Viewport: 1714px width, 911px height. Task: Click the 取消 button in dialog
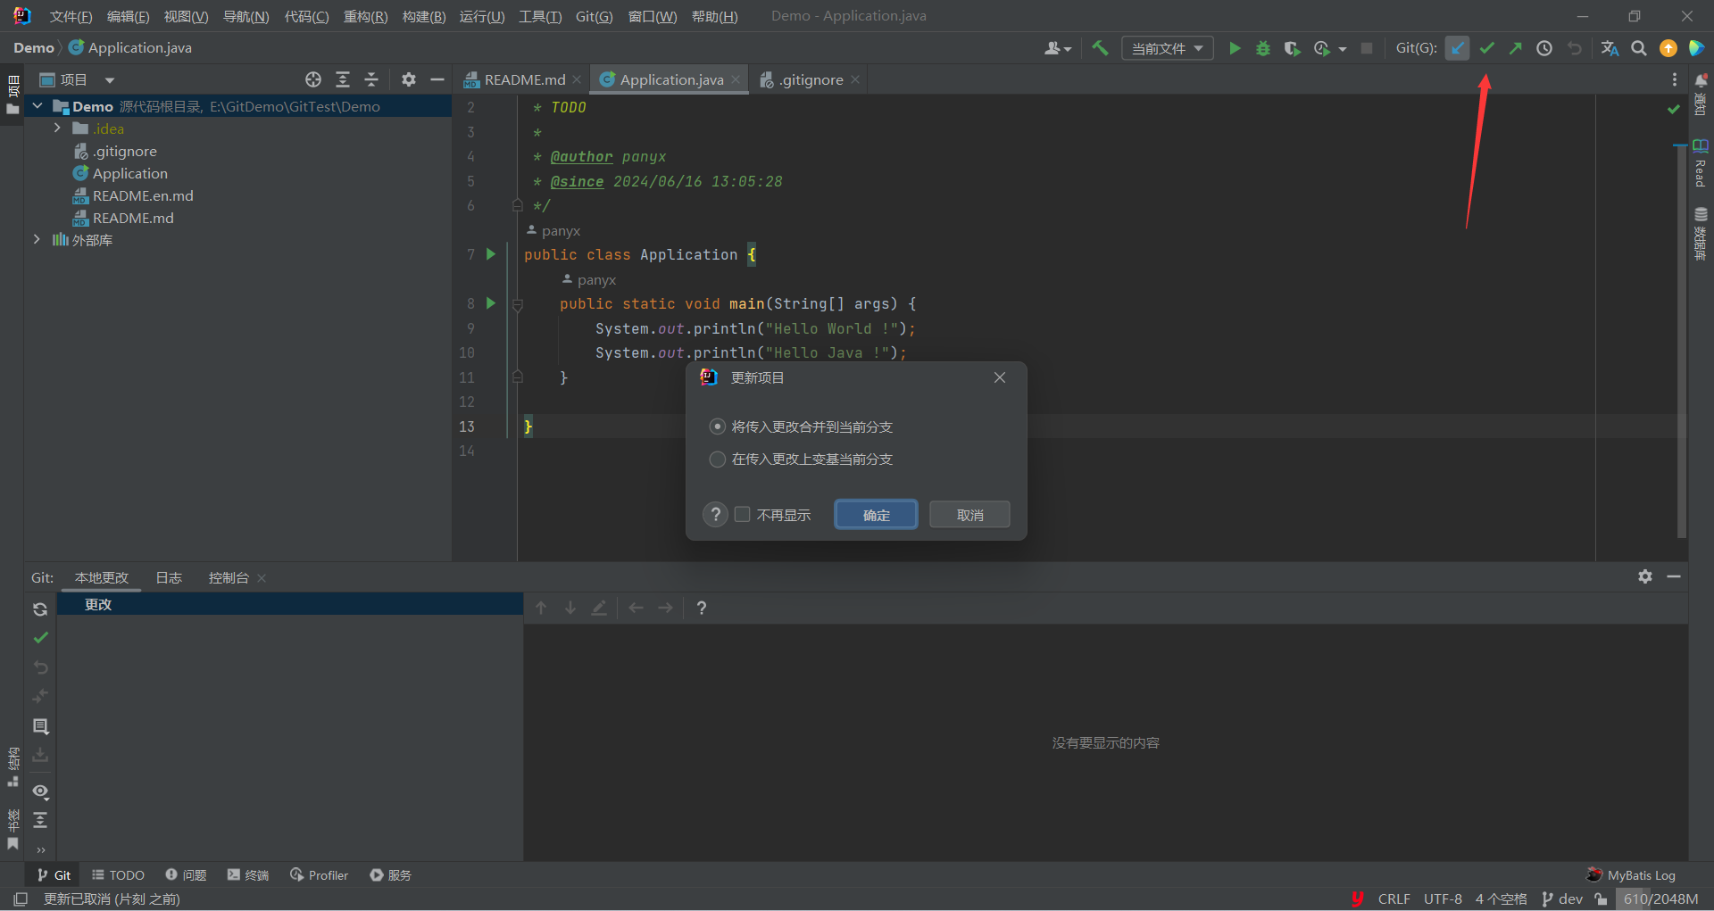coord(969,515)
